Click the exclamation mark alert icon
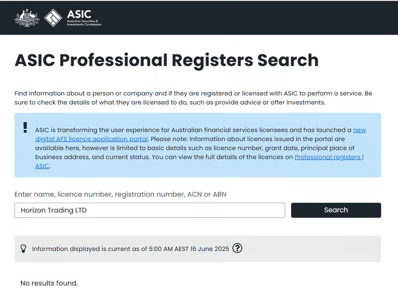Viewport: 398px width, 302px height. click(x=25, y=127)
